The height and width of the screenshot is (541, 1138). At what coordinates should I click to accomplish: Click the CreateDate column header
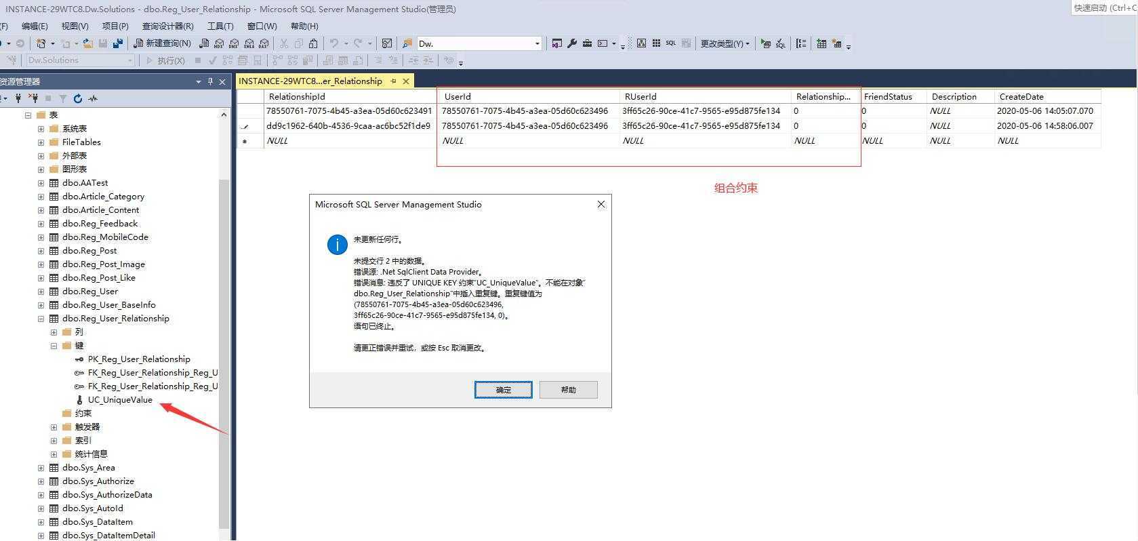click(1047, 96)
